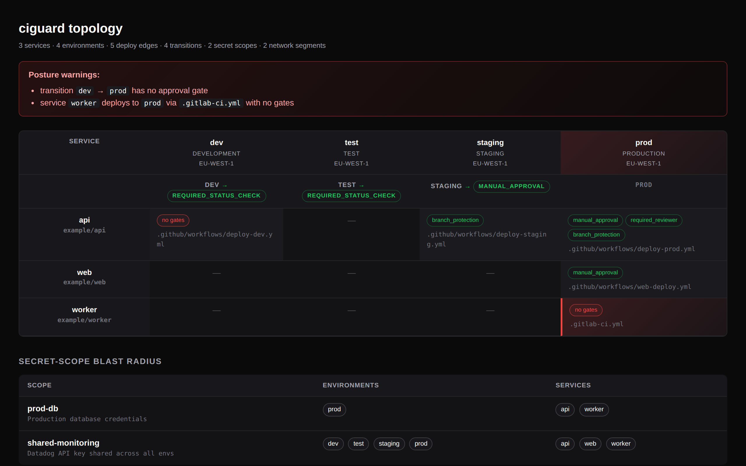Click branch_protection badge in api prod cell
This screenshot has width=746, height=466.
(596, 235)
